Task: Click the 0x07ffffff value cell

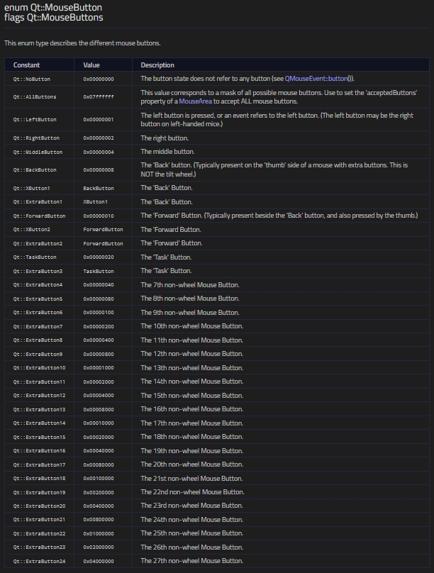Action: 99,97
